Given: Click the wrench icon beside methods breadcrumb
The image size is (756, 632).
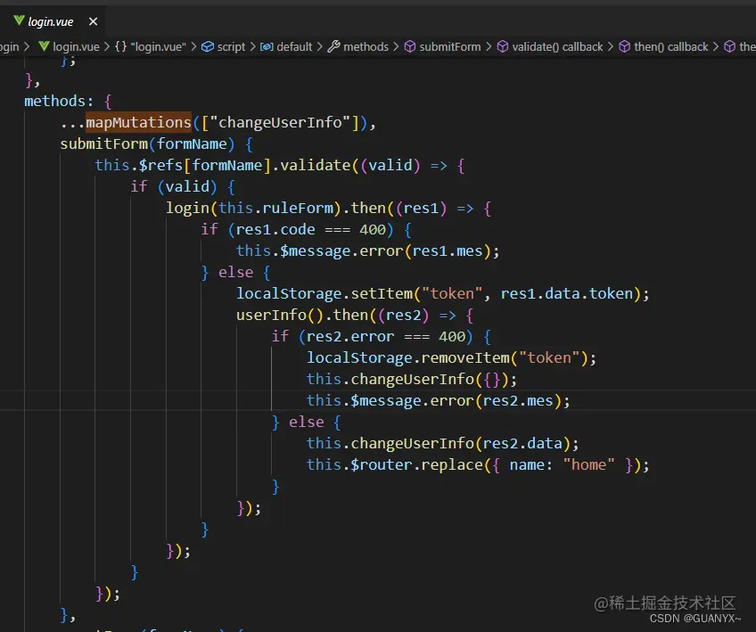Looking at the screenshot, I should [333, 46].
